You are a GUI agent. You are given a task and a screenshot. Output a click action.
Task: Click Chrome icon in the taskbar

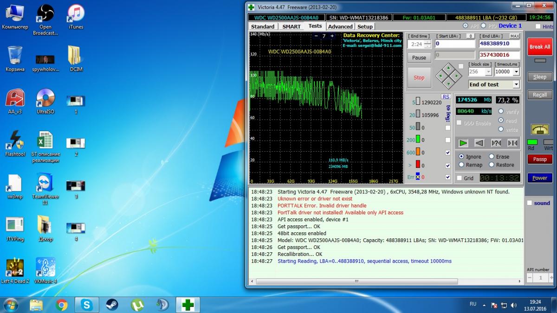coord(62,305)
